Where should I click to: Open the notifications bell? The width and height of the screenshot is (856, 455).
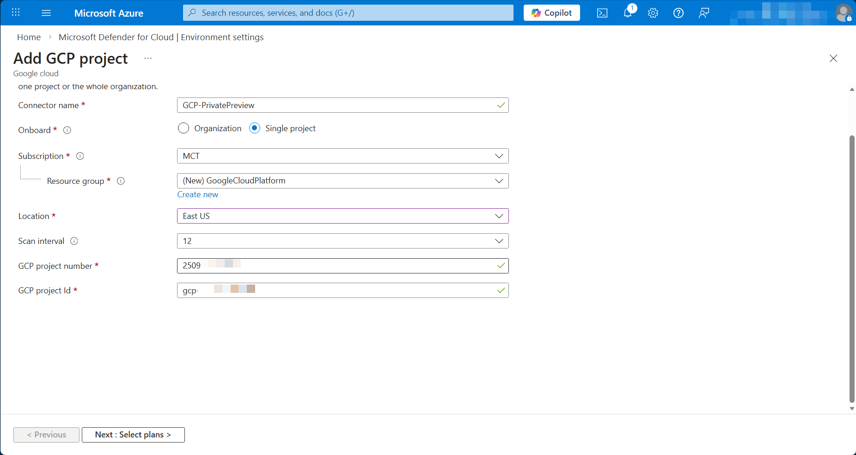pyautogui.click(x=627, y=13)
